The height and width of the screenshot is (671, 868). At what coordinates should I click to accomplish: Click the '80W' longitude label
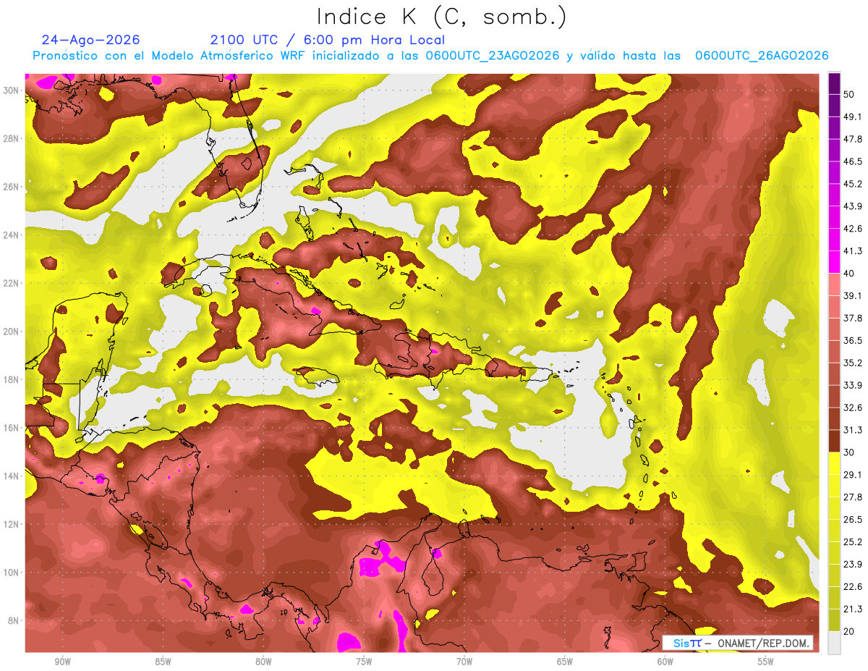263,662
